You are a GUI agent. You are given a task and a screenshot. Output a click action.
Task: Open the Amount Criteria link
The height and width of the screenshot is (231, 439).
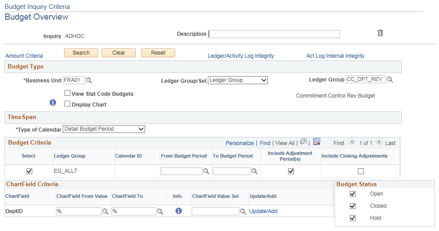pyautogui.click(x=24, y=56)
